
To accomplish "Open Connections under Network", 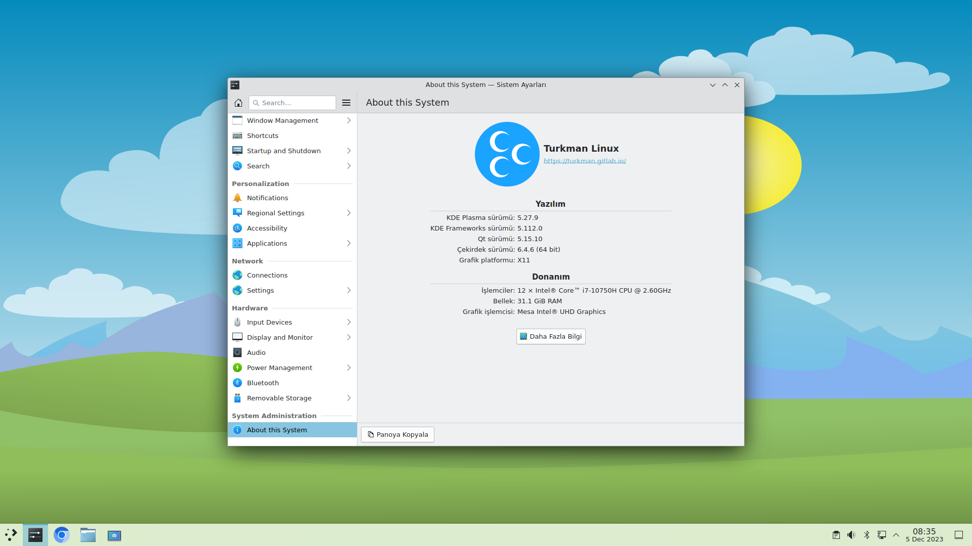I will [267, 275].
